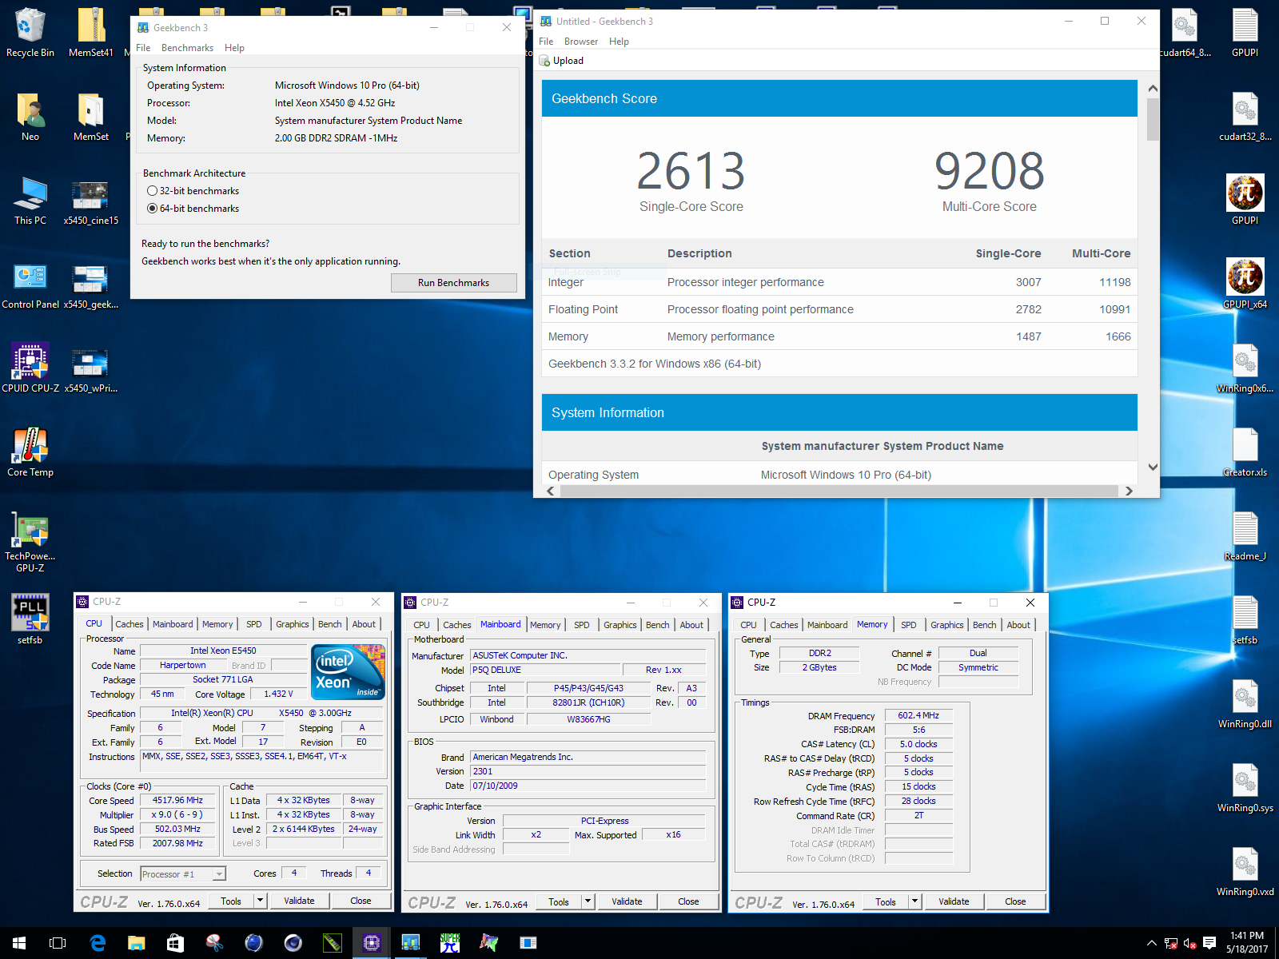Open the Windows Store taskbar icon

tap(175, 943)
